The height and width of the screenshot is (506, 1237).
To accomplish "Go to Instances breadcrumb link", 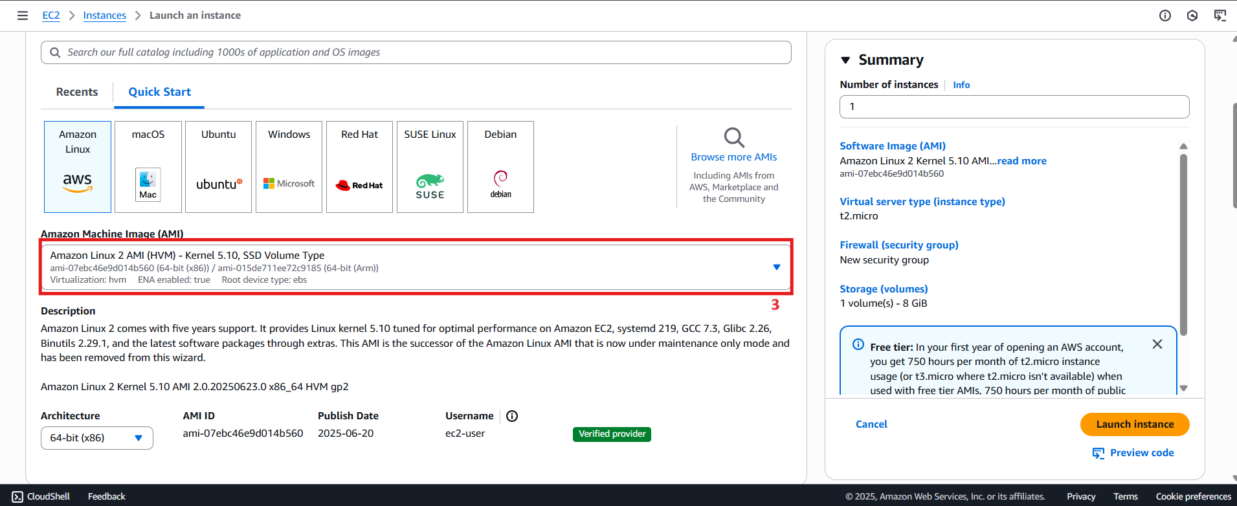I will point(104,16).
